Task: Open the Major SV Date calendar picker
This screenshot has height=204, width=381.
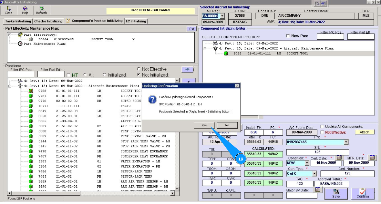Action: pos(317,190)
